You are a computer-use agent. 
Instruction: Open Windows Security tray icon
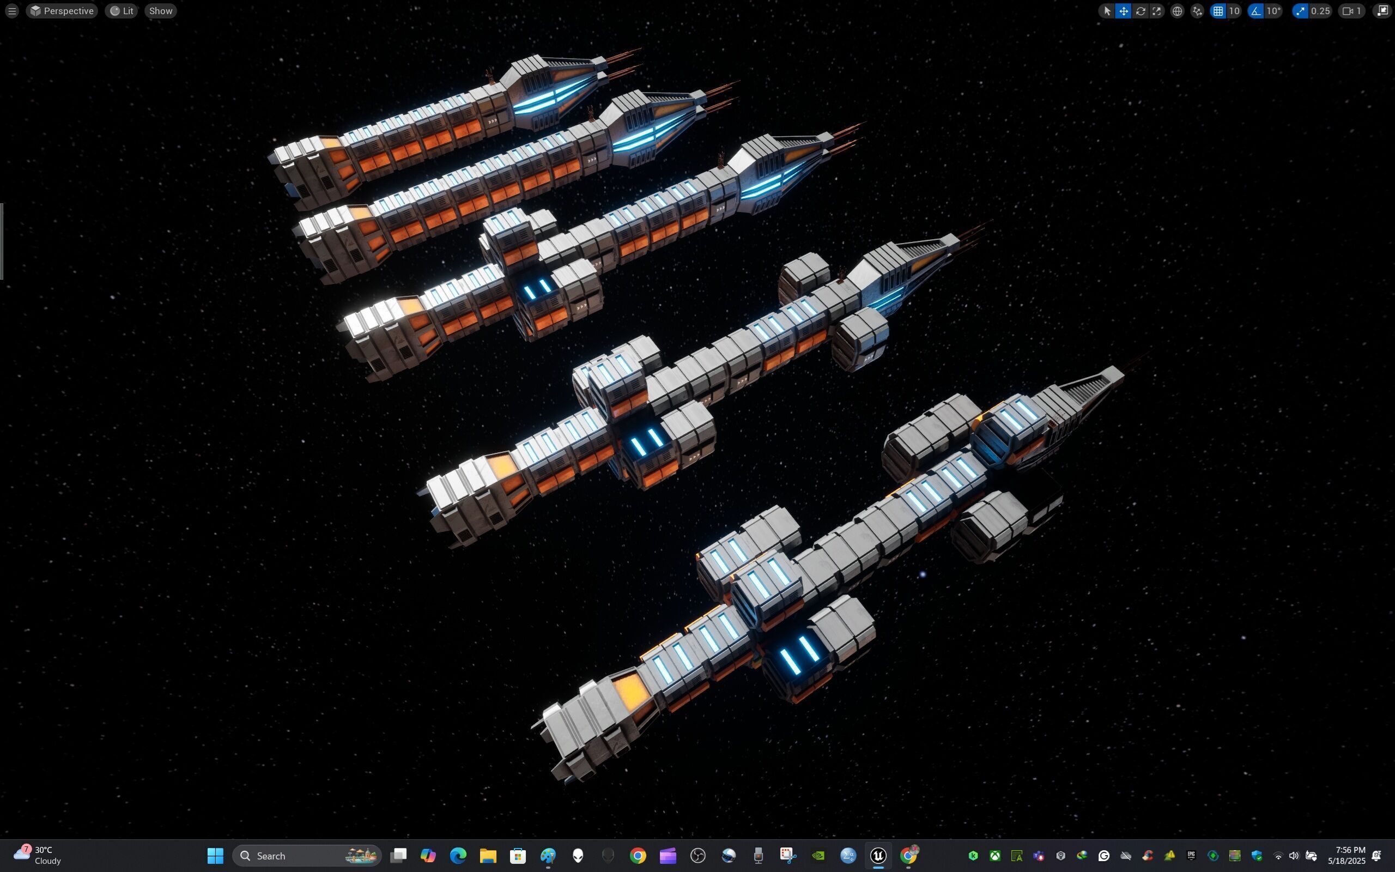pos(1257,856)
